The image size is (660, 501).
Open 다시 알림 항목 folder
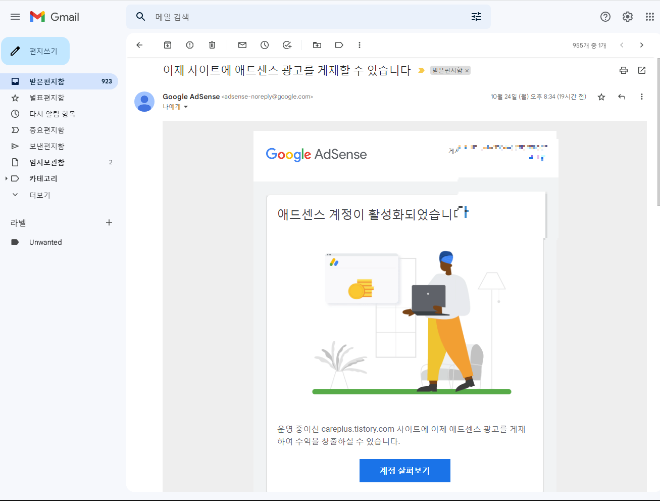click(x=59, y=114)
